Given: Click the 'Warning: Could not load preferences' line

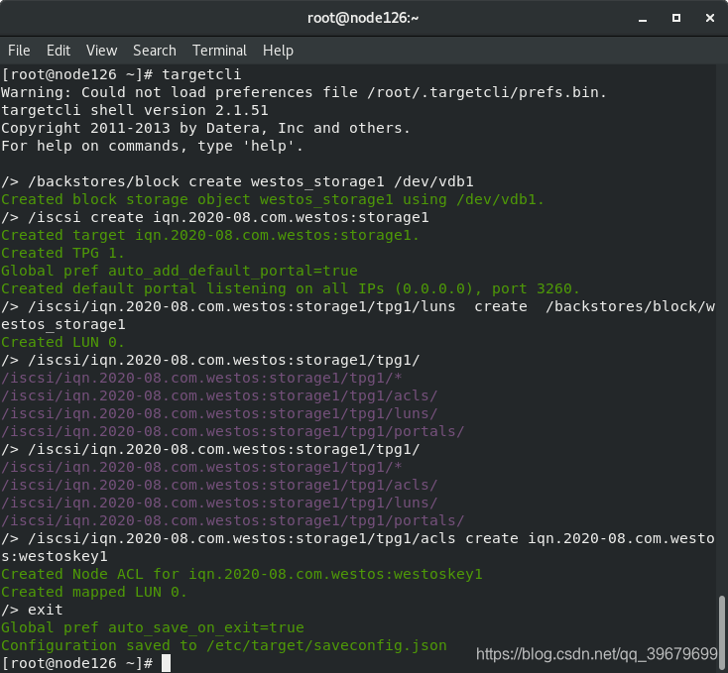Looking at the screenshot, I should pos(304,92).
